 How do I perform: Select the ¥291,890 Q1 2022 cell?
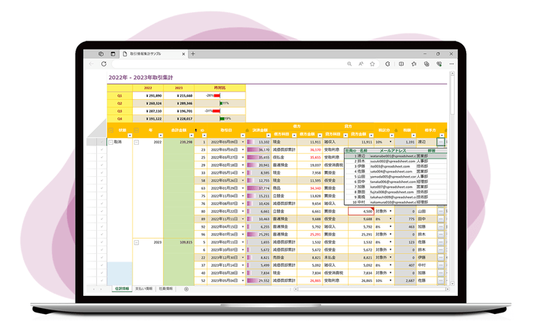click(148, 95)
